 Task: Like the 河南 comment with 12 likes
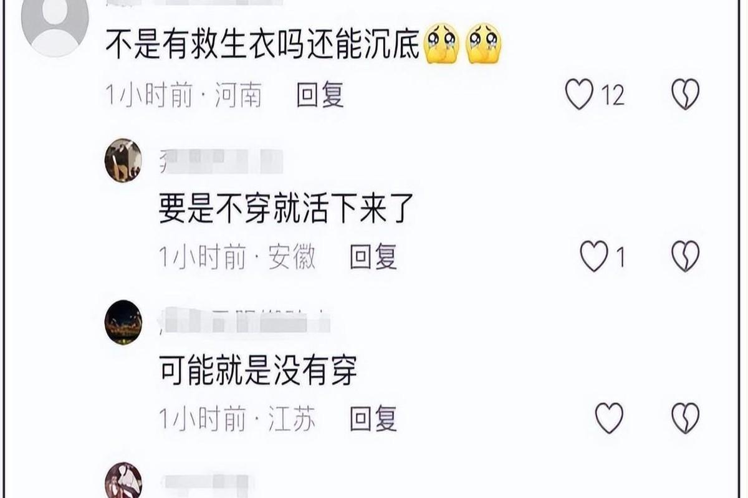tap(578, 95)
